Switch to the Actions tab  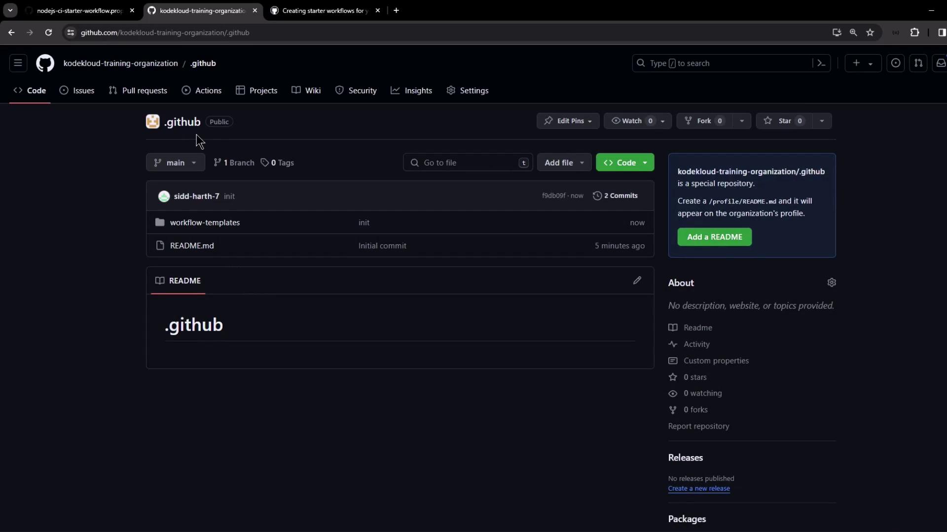(x=202, y=91)
